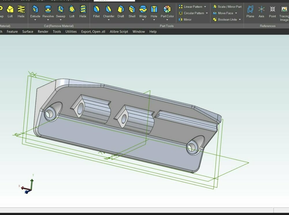Insert a reference Axis

(x=261, y=12)
